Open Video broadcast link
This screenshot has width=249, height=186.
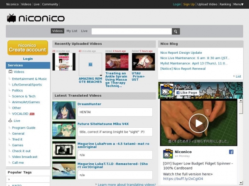click(25, 157)
